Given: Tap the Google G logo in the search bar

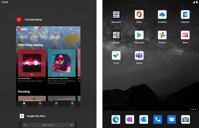Looking at the screenshot, I should point(9,16).
